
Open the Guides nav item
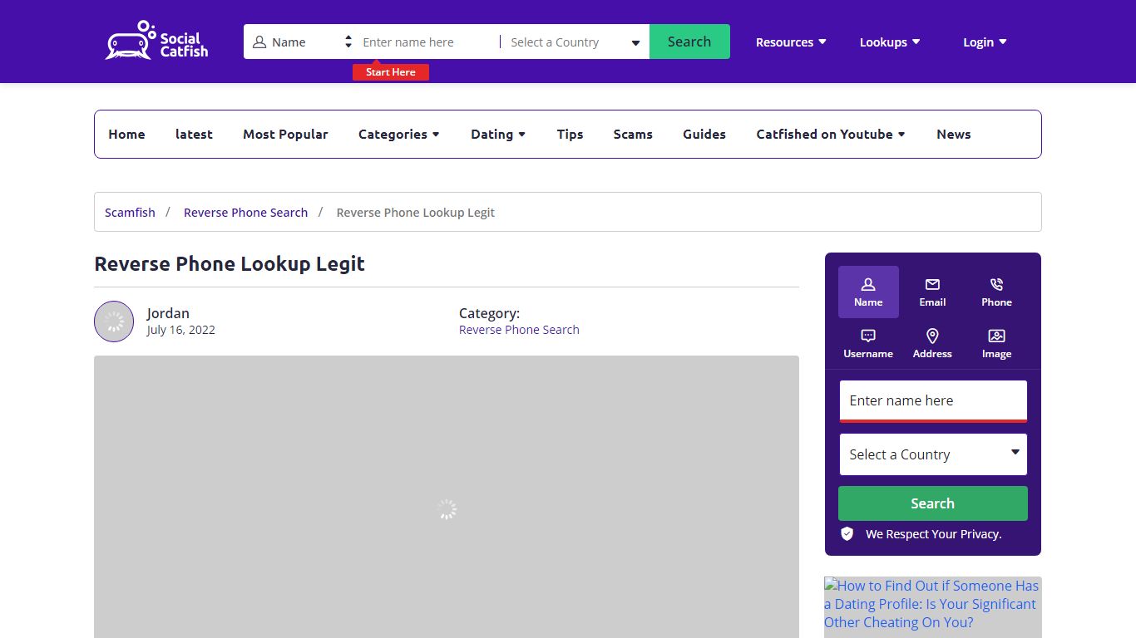704,134
